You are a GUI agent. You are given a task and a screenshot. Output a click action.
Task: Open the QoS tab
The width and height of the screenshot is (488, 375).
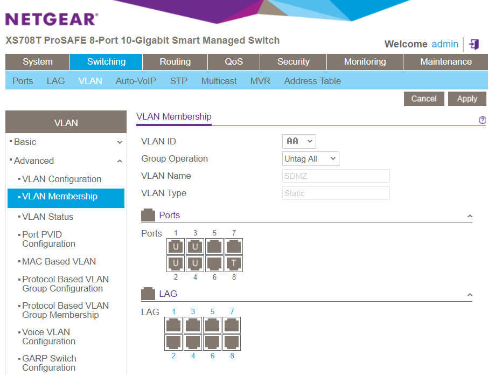(234, 61)
